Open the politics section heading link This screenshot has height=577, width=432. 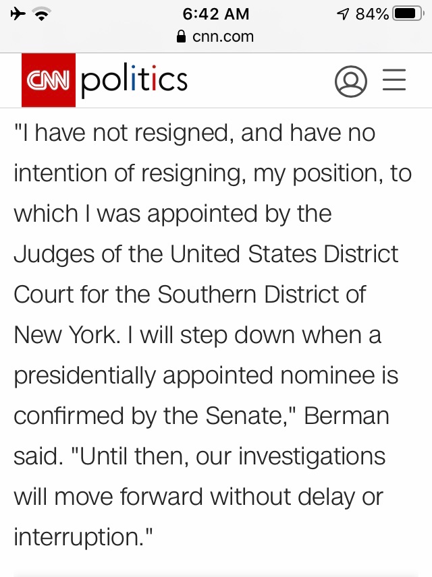(134, 81)
